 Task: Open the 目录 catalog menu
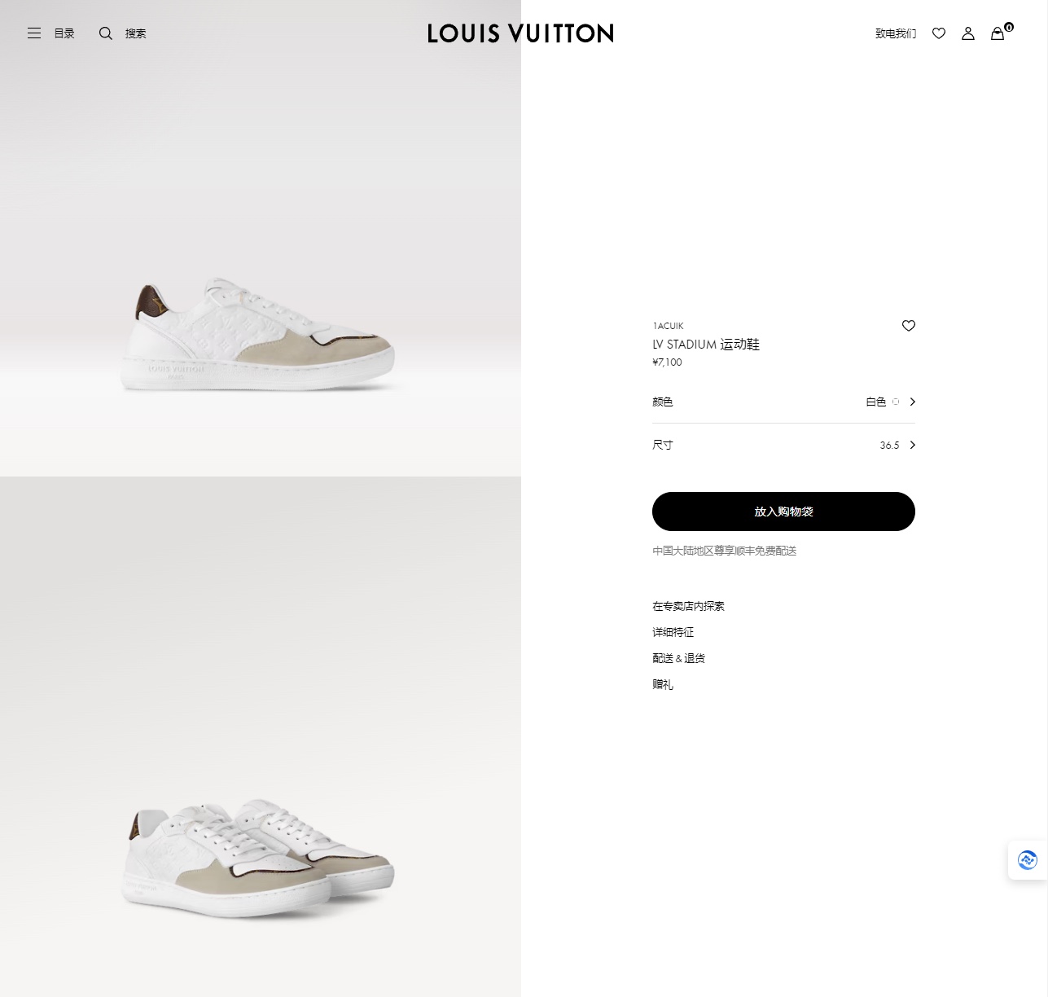pyautogui.click(x=64, y=33)
